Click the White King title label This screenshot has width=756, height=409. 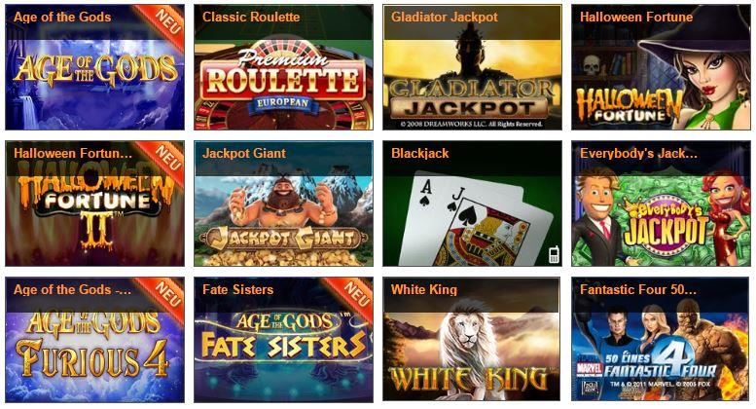tap(424, 289)
